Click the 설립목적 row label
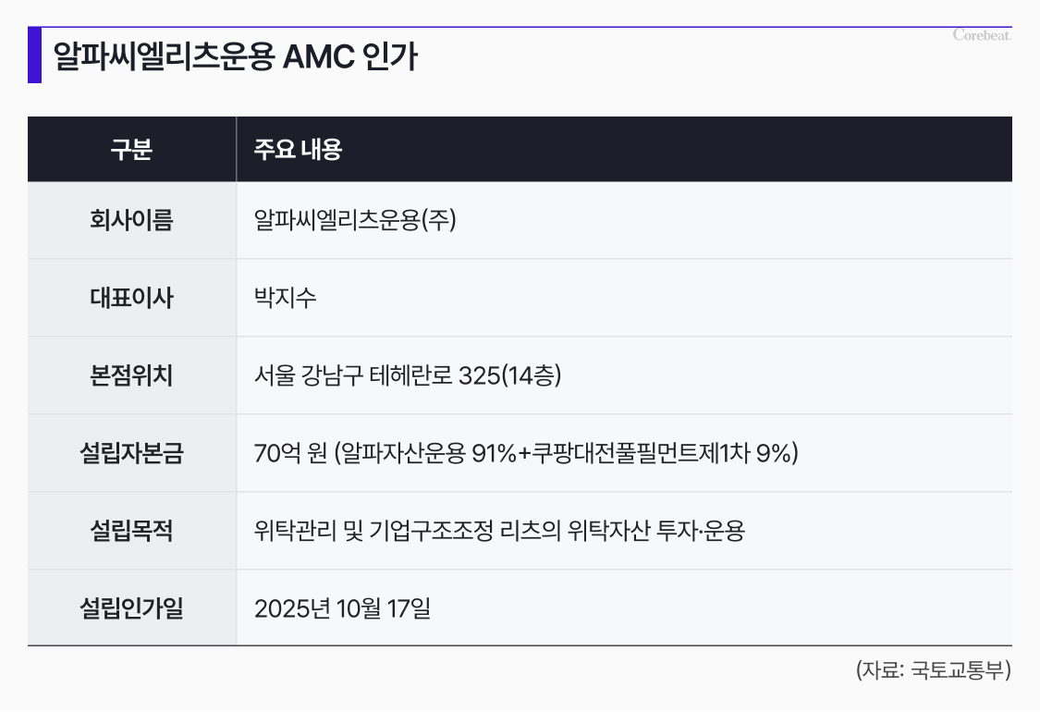This screenshot has height=712, width=1040. point(131,532)
